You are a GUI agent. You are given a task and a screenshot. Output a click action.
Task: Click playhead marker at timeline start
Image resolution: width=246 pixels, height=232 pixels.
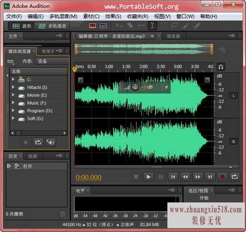[x=75, y=69]
